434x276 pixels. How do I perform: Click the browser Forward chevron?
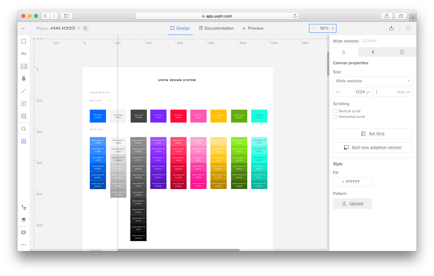(x=54, y=16)
